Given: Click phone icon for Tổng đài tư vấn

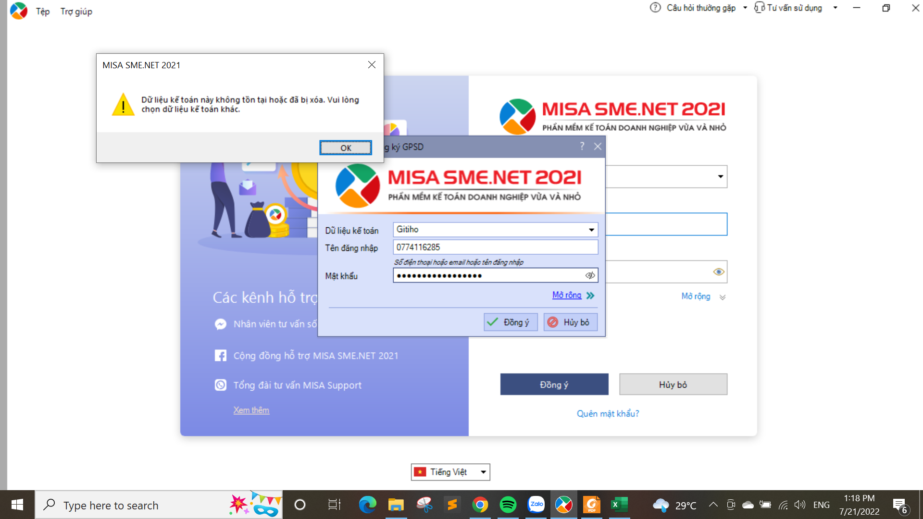Looking at the screenshot, I should 221,385.
